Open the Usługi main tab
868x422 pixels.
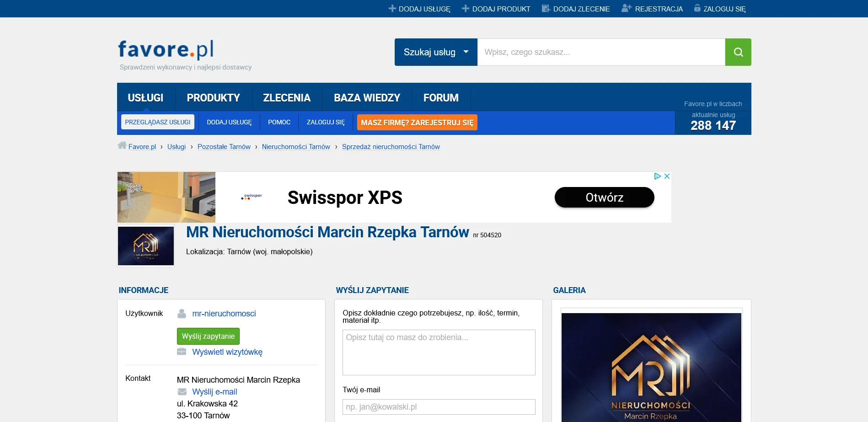(145, 98)
